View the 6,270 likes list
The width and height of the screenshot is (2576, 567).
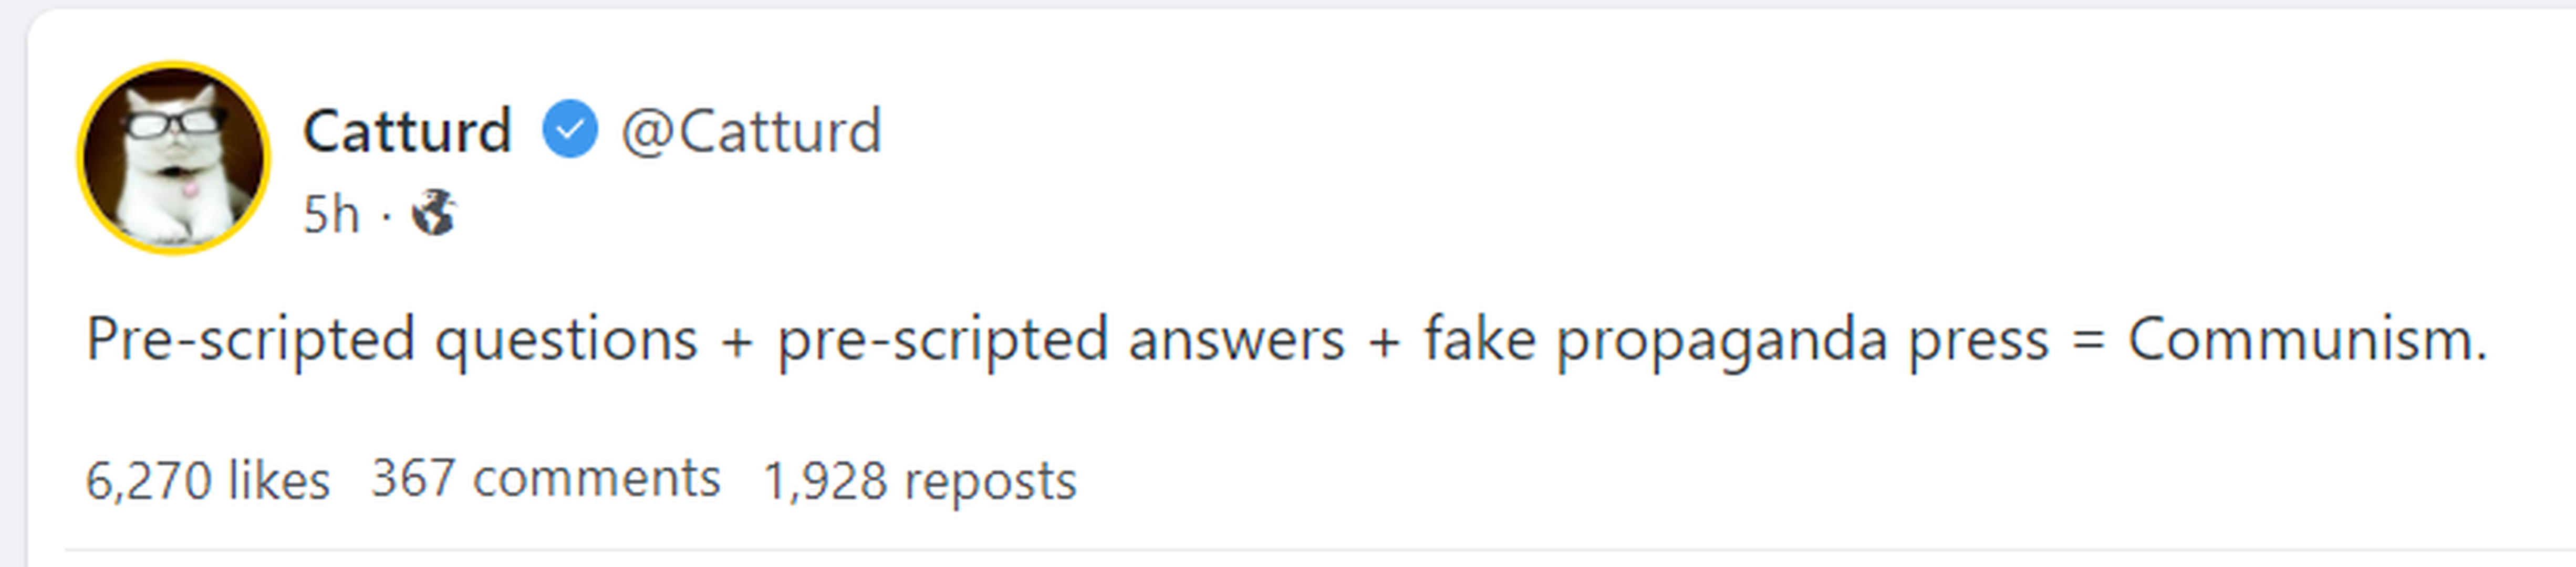pyautogui.click(x=207, y=480)
